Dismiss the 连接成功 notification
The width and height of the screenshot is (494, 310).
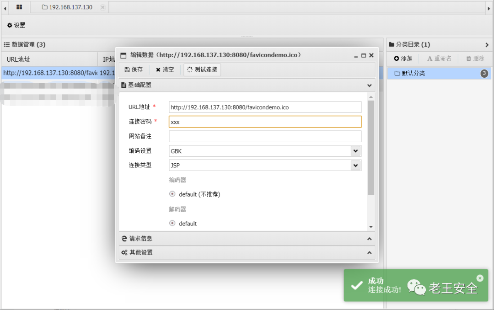[480, 278]
